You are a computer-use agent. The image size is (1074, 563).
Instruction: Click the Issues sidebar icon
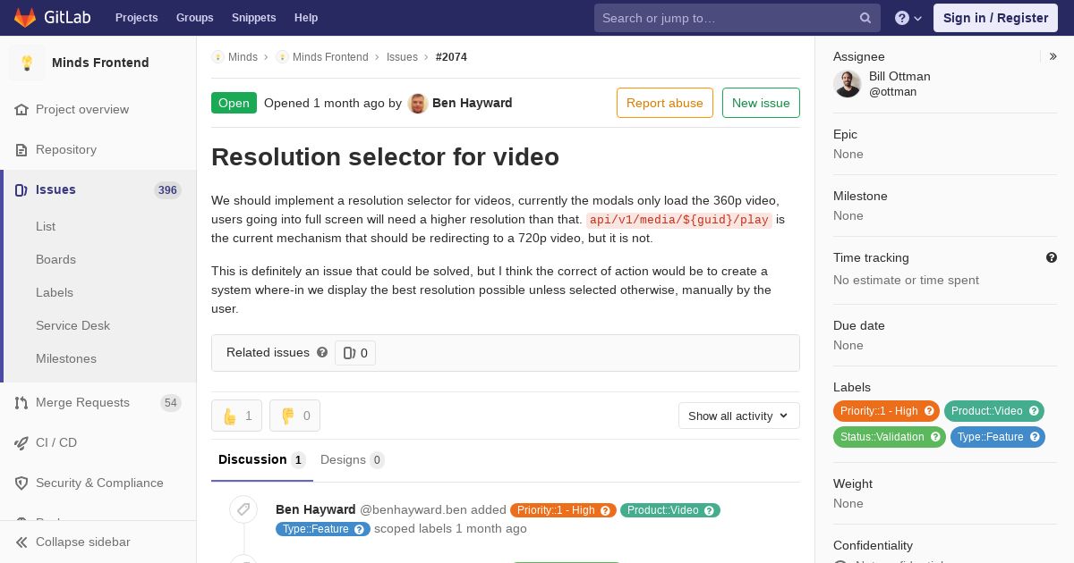pos(21,189)
